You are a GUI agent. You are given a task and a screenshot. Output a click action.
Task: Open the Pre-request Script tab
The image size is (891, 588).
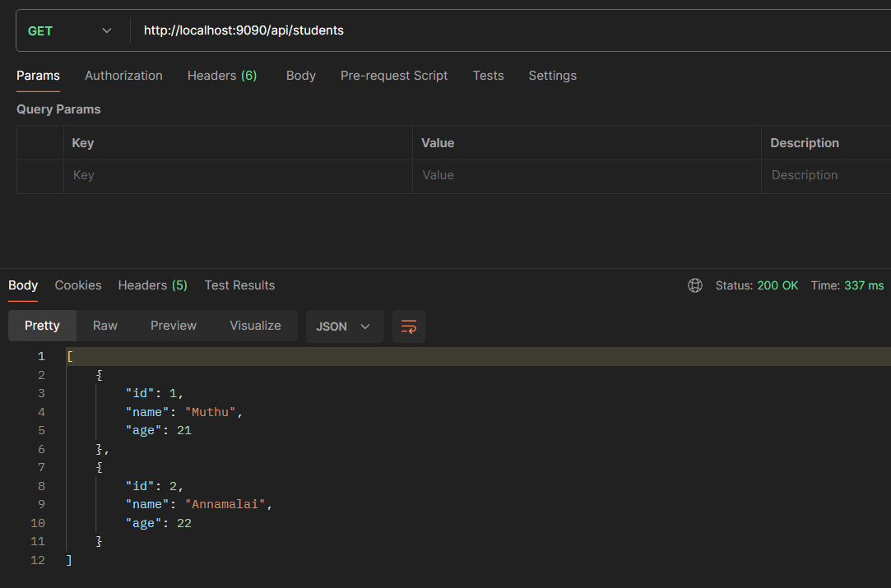pyautogui.click(x=394, y=76)
